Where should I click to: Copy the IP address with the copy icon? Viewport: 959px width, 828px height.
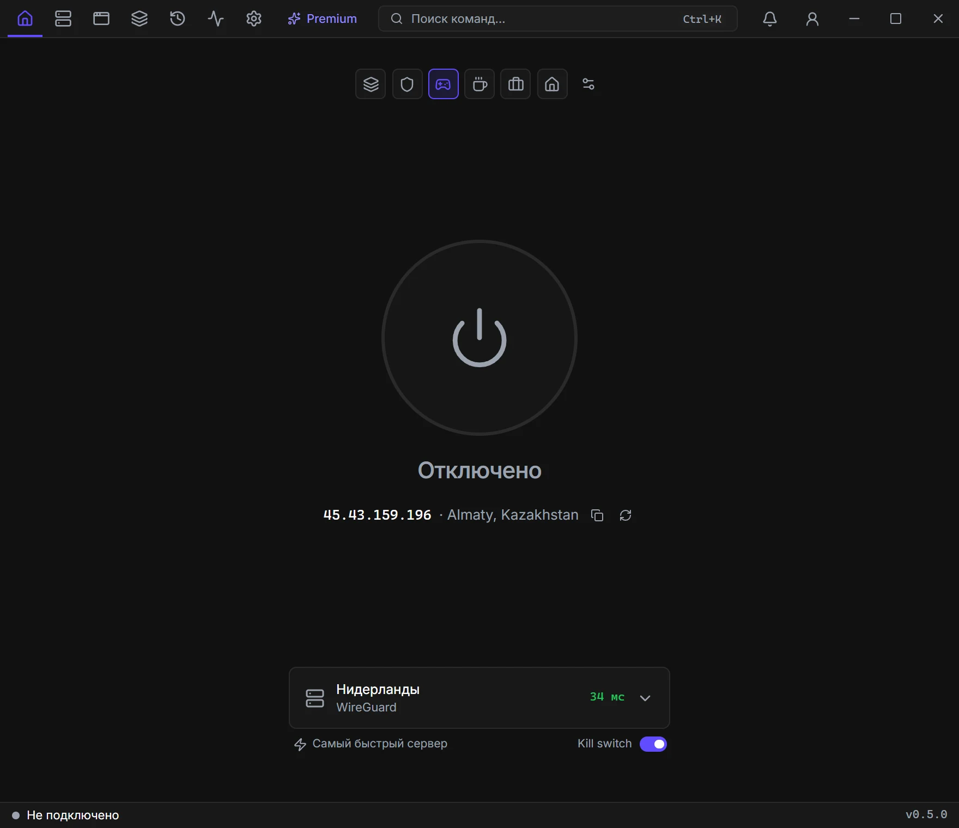(597, 515)
